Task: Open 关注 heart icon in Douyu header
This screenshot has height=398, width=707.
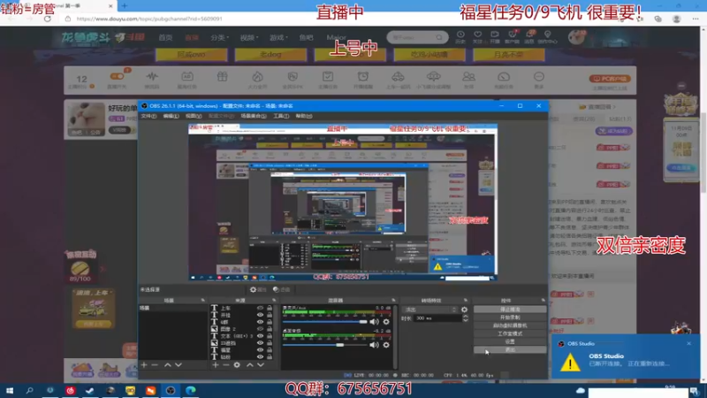Action: click(477, 37)
